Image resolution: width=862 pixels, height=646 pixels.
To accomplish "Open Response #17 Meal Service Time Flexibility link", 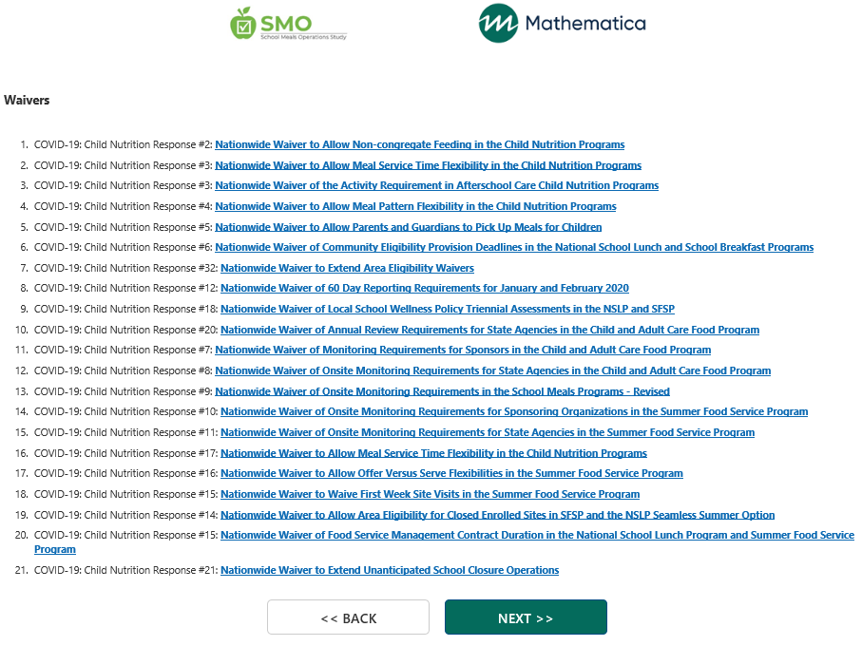I will [x=433, y=454].
